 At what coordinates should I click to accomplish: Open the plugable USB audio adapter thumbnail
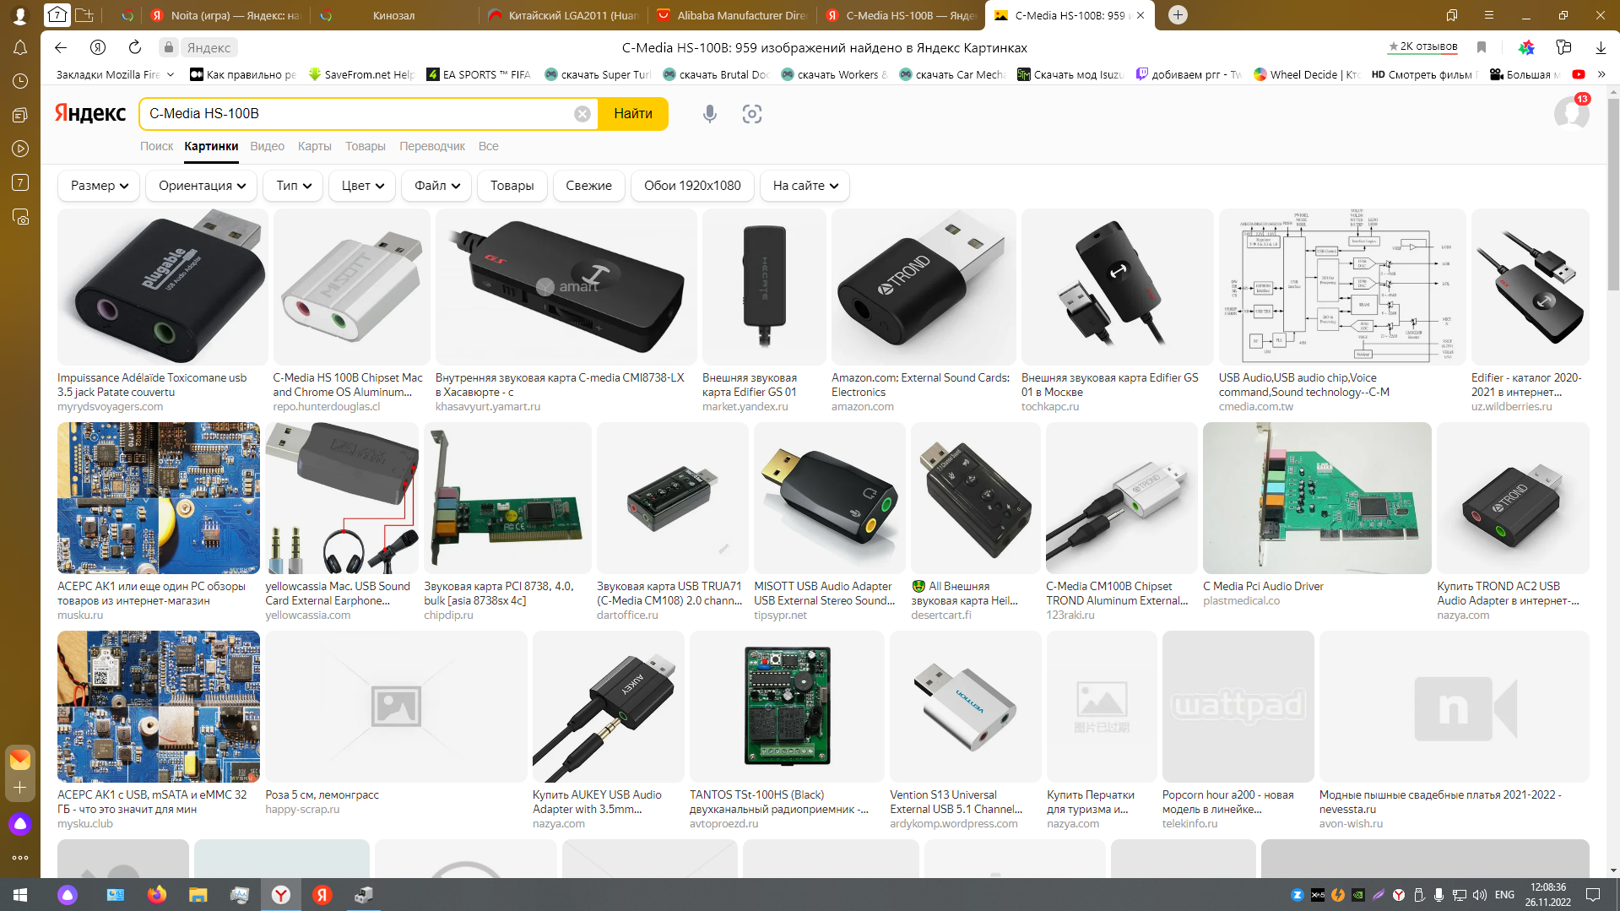[163, 287]
